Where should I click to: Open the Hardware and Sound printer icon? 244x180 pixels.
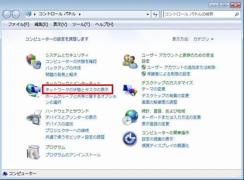point(34,118)
